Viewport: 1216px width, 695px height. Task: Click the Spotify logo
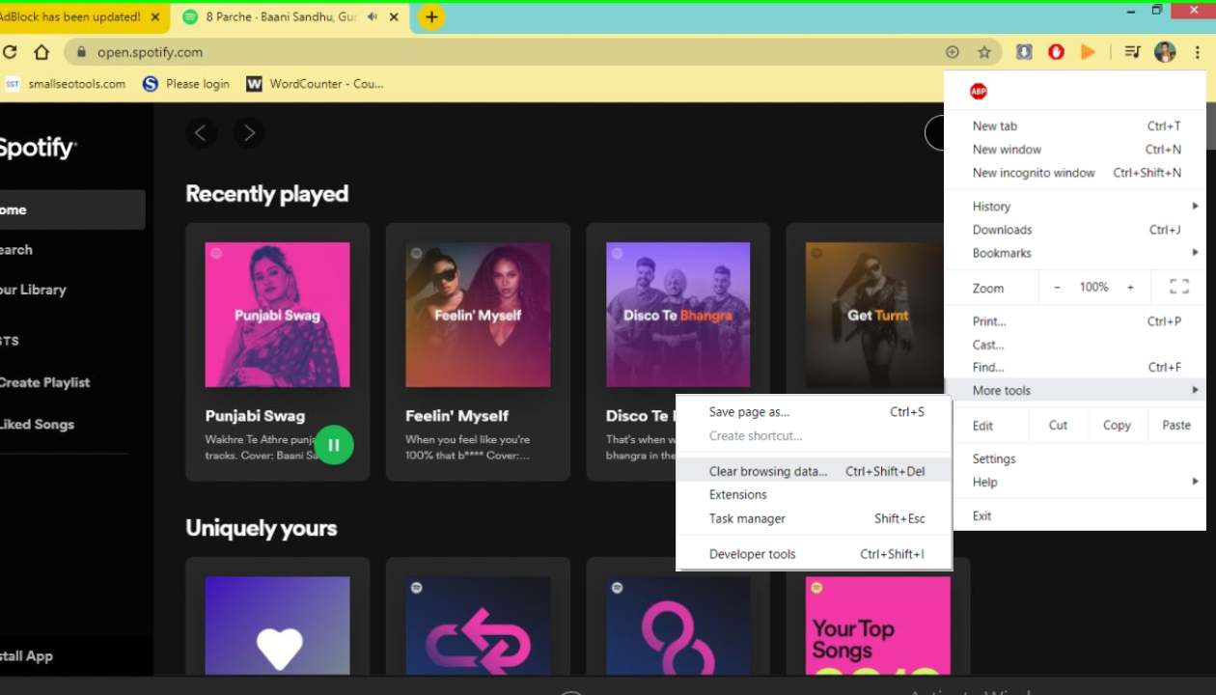pos(37,147)
